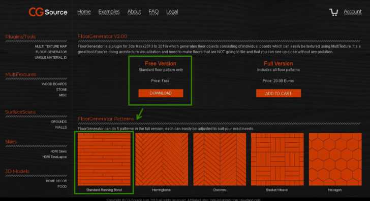Open the Legal page

click(x=172, y=12)
